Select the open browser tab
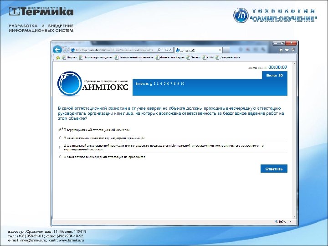Screen dimensions: 328x246 point(198,50)
